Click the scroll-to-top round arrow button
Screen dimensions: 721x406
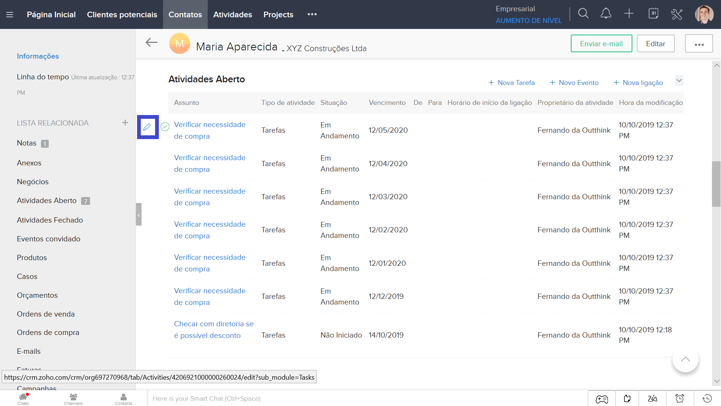(685, 359)
